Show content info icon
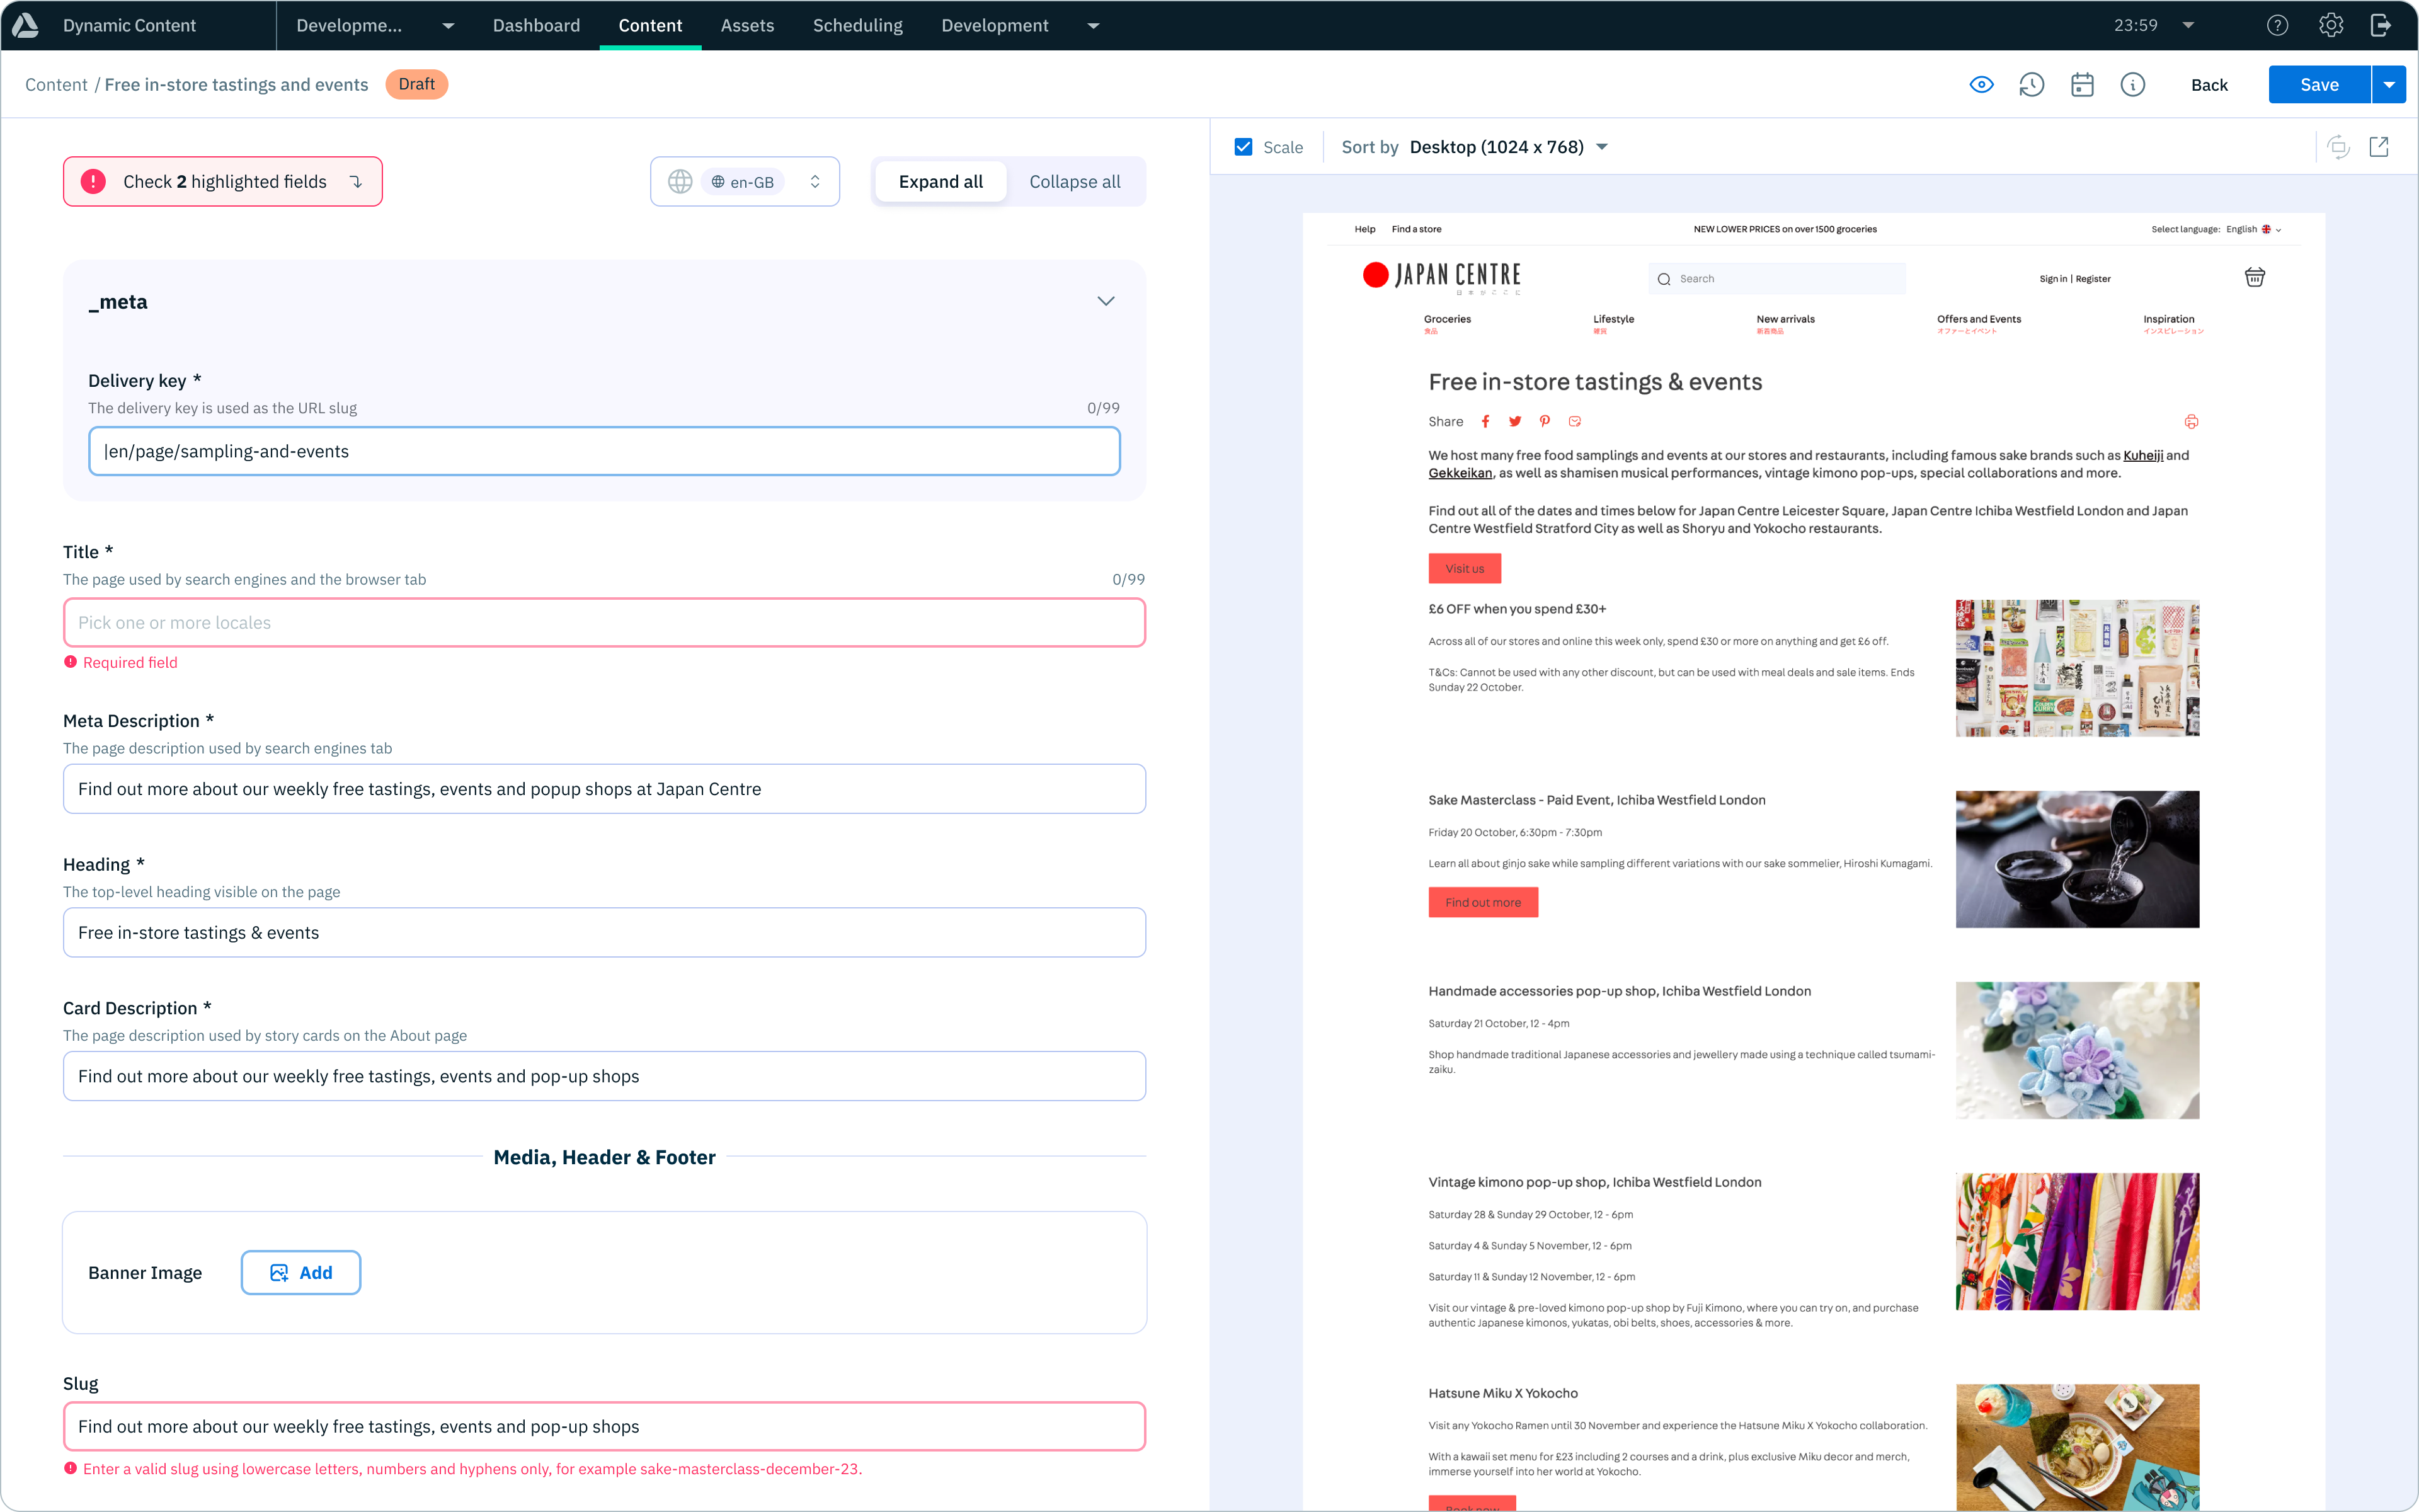 [x=2132, y=85]
